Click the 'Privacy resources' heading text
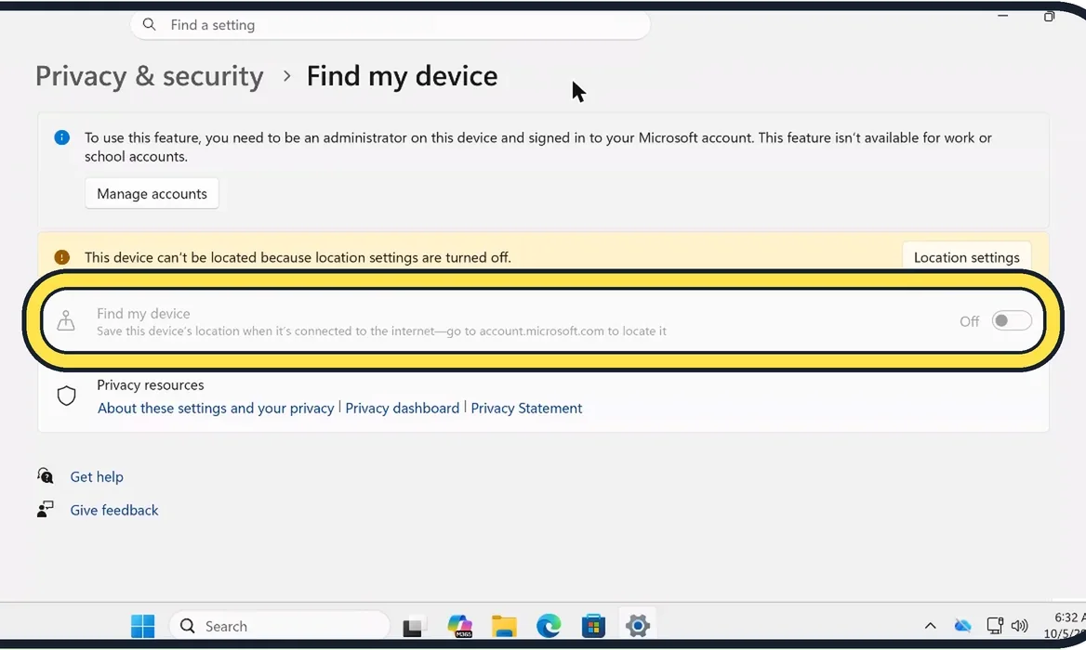This screenshot has width=1086, height=650. point(151,384)
